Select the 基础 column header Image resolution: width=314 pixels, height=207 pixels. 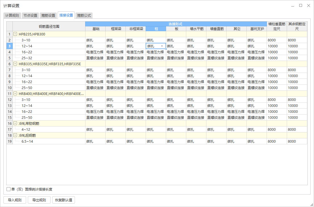95,29
